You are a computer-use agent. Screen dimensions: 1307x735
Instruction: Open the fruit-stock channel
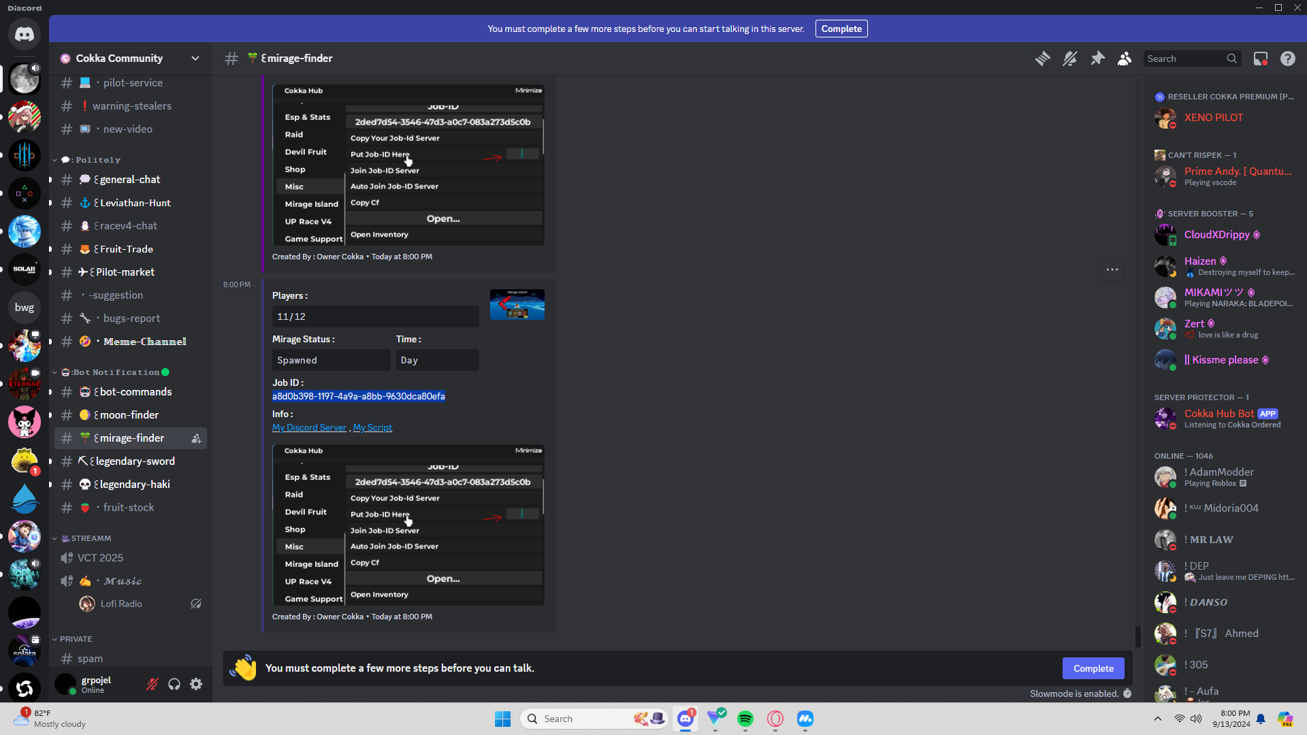131,508
